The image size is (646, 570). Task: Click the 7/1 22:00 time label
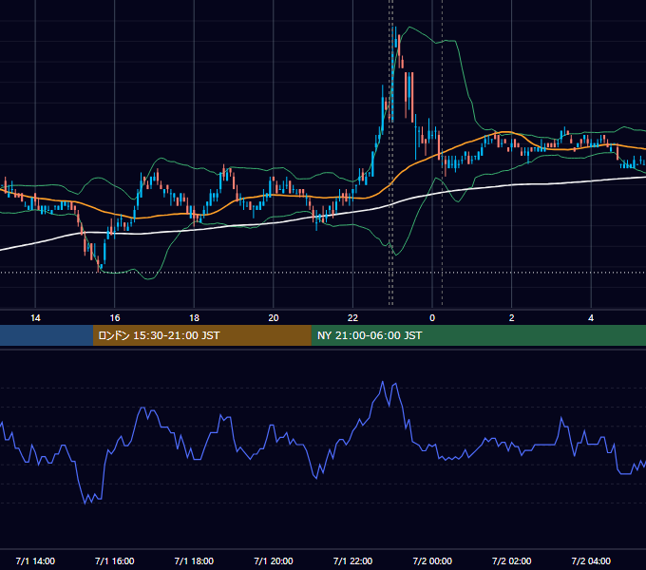coord(352,560)
